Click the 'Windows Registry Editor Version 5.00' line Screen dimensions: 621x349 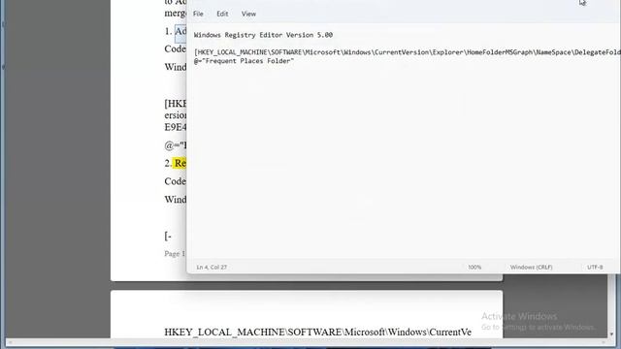263,35
